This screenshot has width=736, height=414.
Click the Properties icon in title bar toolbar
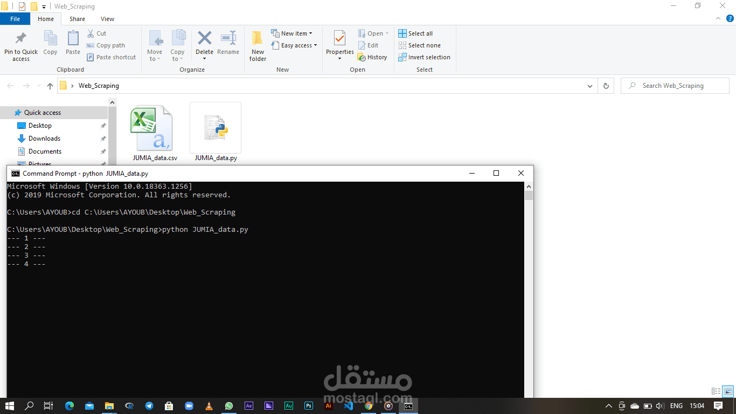[x=22, y=6]
